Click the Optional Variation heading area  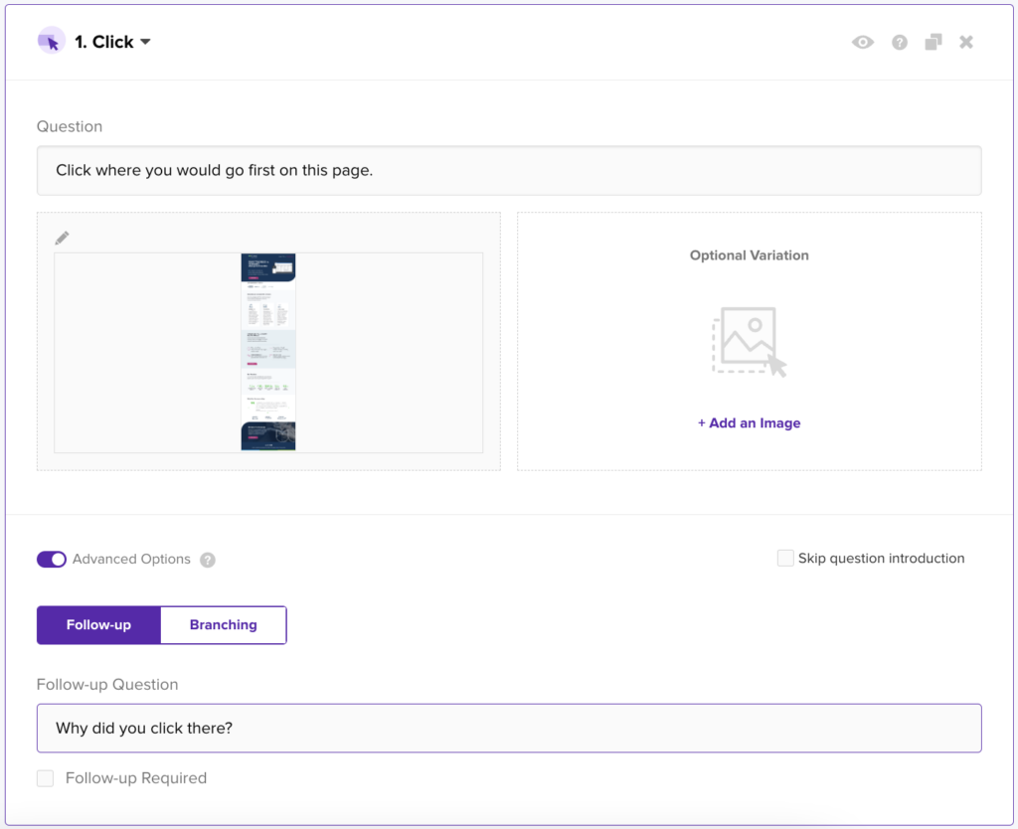pyautogui.click(x=750, y=255)
